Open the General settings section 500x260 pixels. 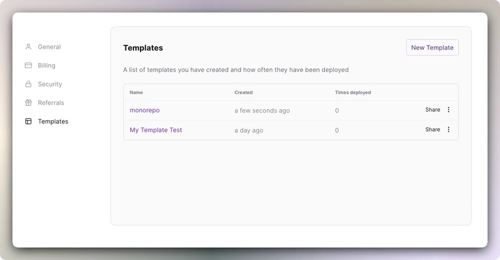click(x=49, y=47)
